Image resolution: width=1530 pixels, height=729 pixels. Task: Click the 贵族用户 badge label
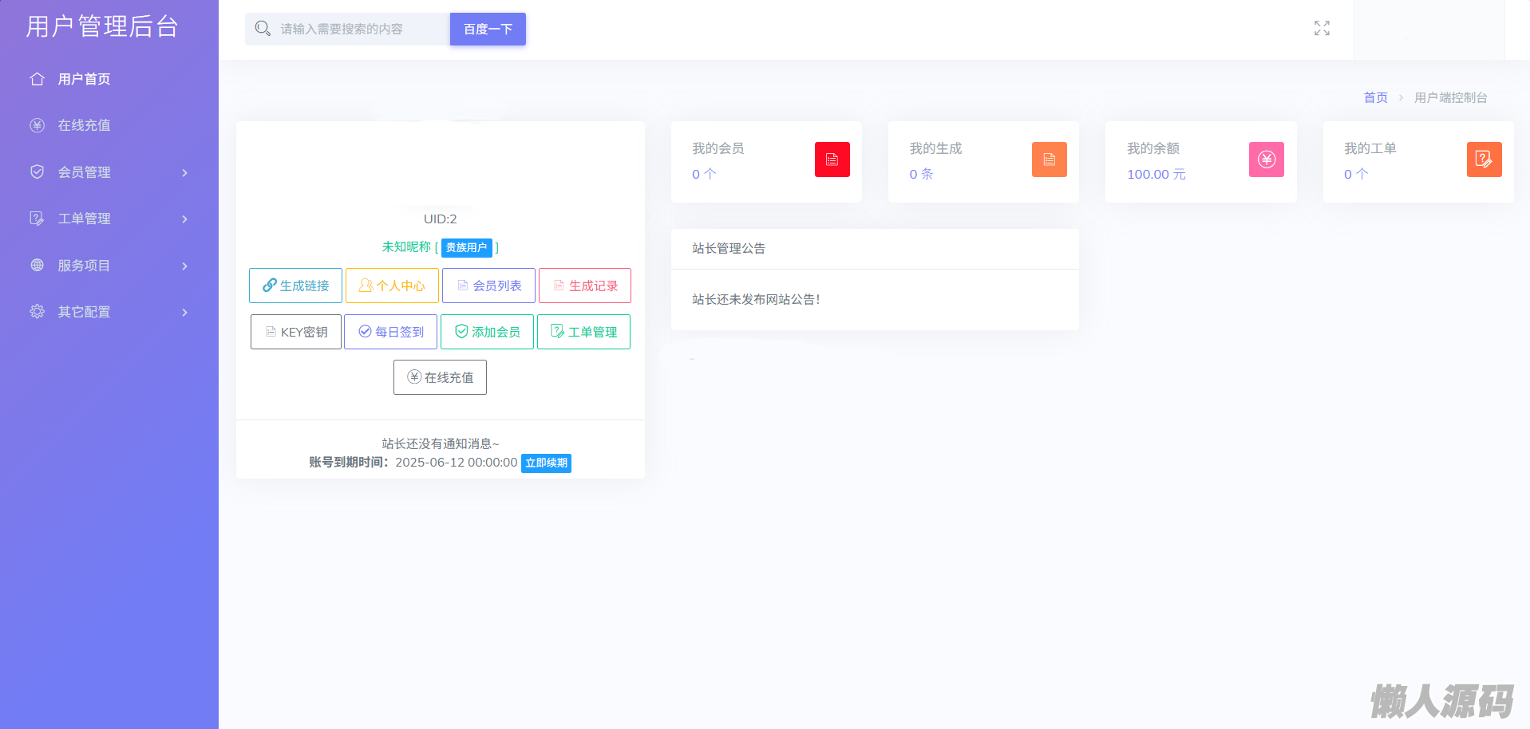click(466, 247)
